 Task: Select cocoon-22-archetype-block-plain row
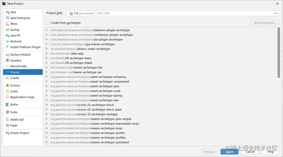[x=161, y=110]
